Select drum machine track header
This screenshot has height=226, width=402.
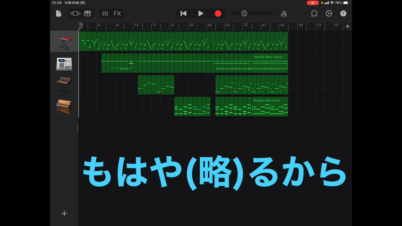pos(64,63)
